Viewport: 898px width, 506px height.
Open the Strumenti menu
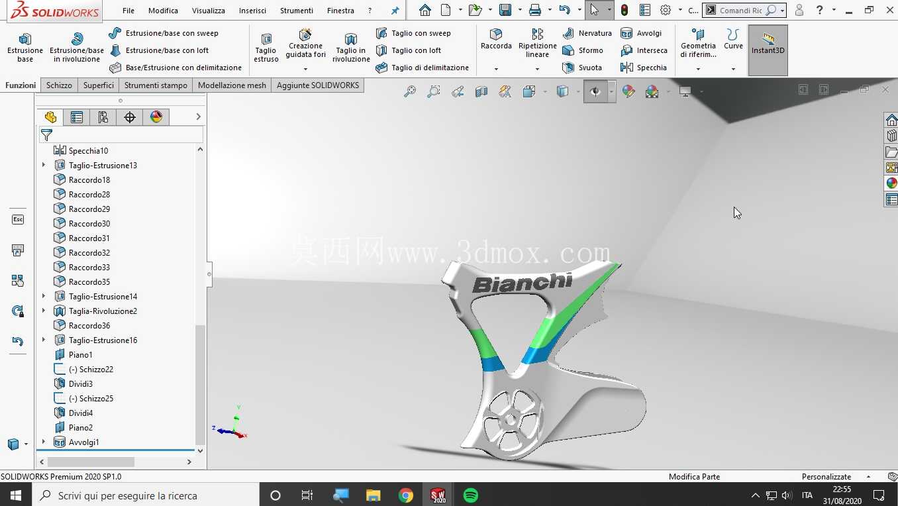pos(297,11)
